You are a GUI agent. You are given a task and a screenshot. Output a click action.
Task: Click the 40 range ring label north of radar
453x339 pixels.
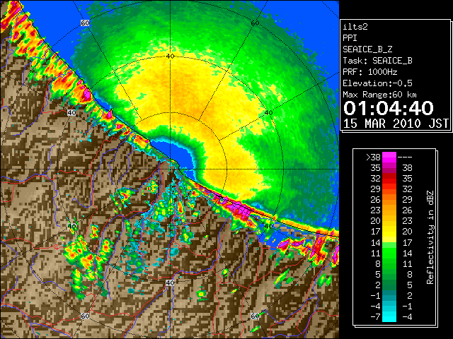pyautogui.click(x=170, y=56)
